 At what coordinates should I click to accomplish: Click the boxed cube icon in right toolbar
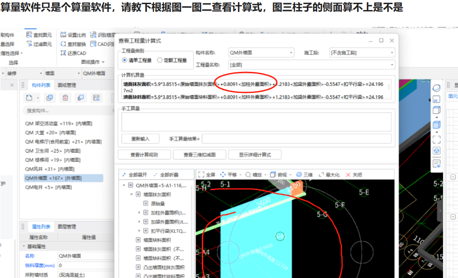tap(436, 151)
